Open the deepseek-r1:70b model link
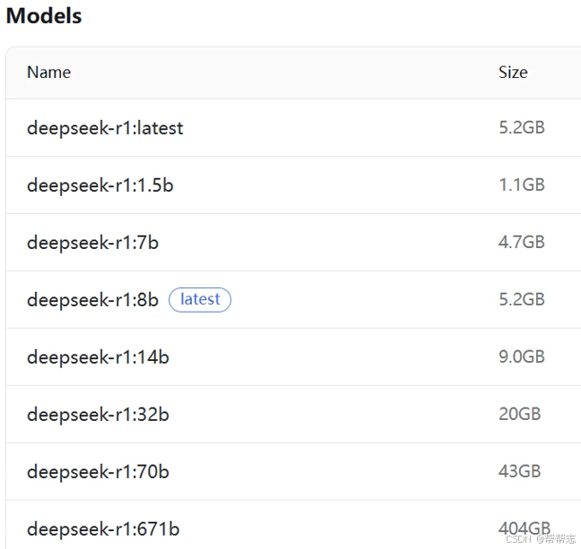Image resolution: width=581 pixels, height=549 pixels. [x=98, y=472]
